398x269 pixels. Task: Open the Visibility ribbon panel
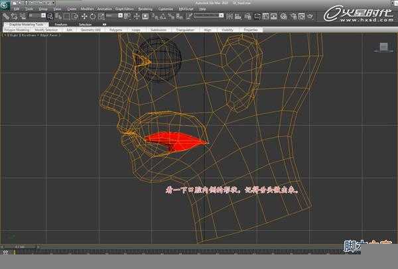tap(227, 30)
